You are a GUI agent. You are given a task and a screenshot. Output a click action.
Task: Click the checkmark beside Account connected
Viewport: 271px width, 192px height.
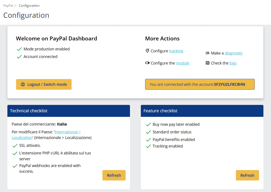coord(19,56)
